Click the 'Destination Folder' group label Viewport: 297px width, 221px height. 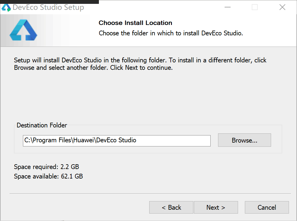point(42,125)
